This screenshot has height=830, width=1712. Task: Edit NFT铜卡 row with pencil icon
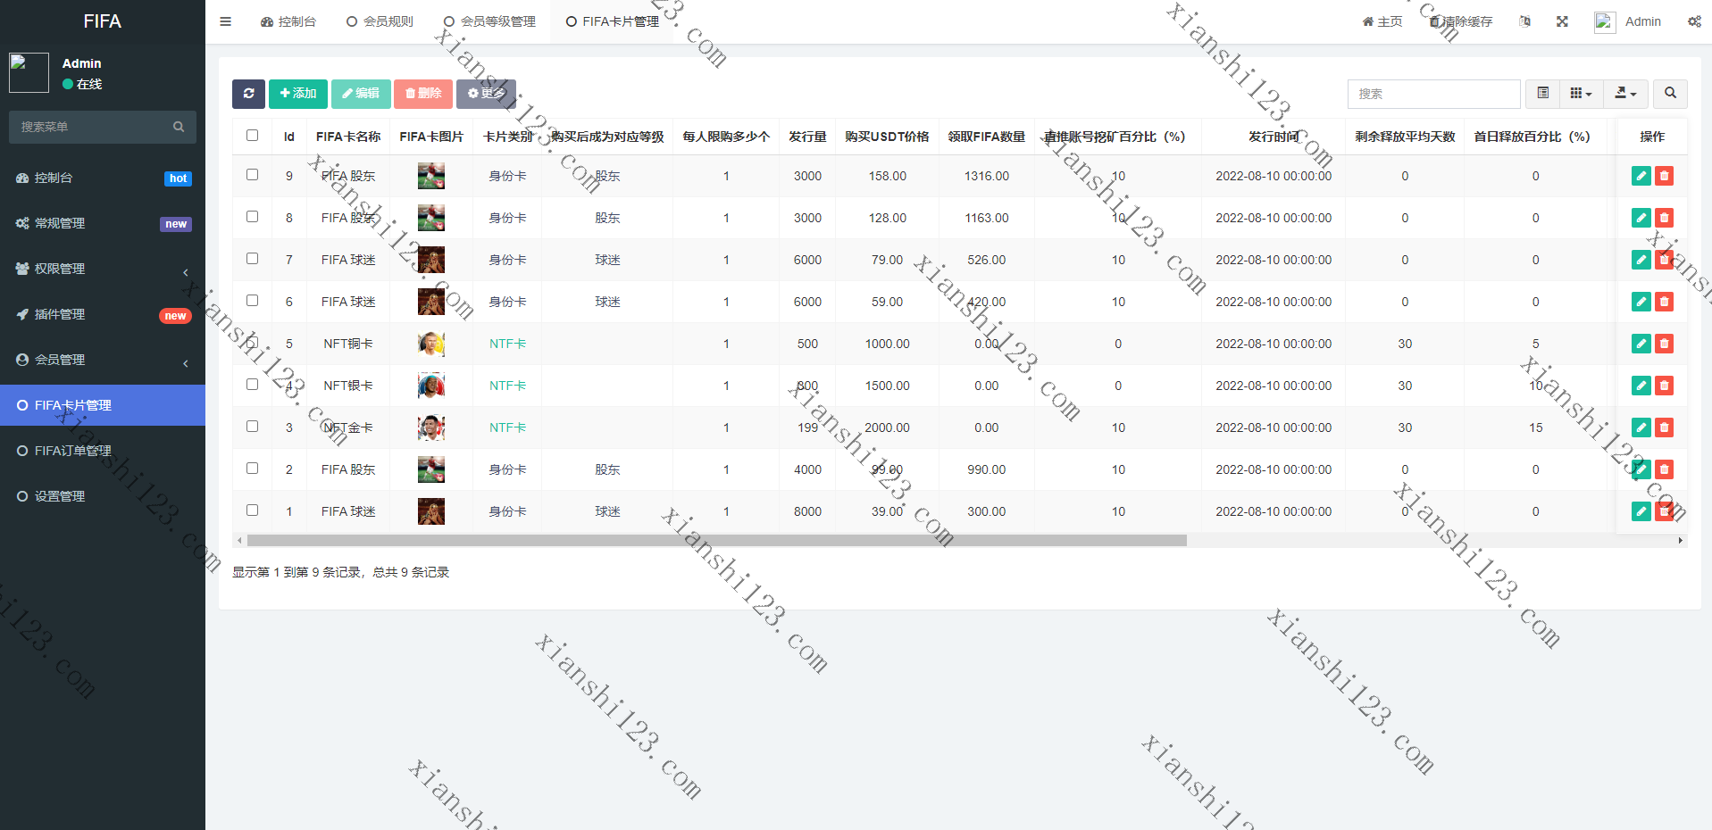[x=1641, y=344]
